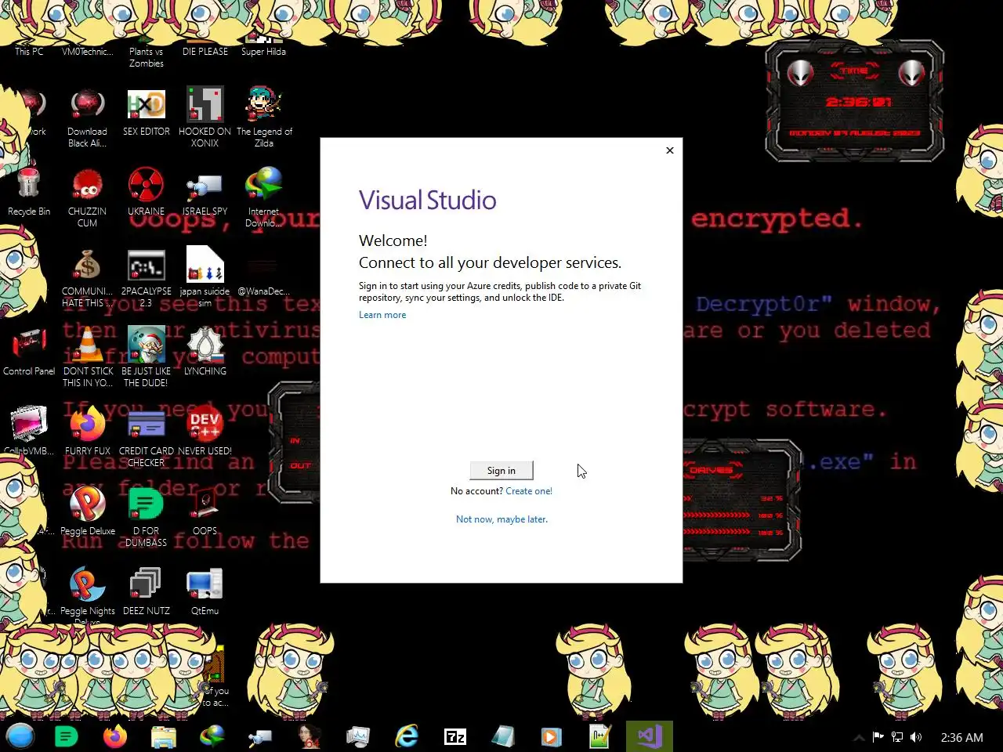The image size is (1003, 752).
Task: Select the 2PACALYPSE 2.3 desktop icon
Action: point(147,278)
